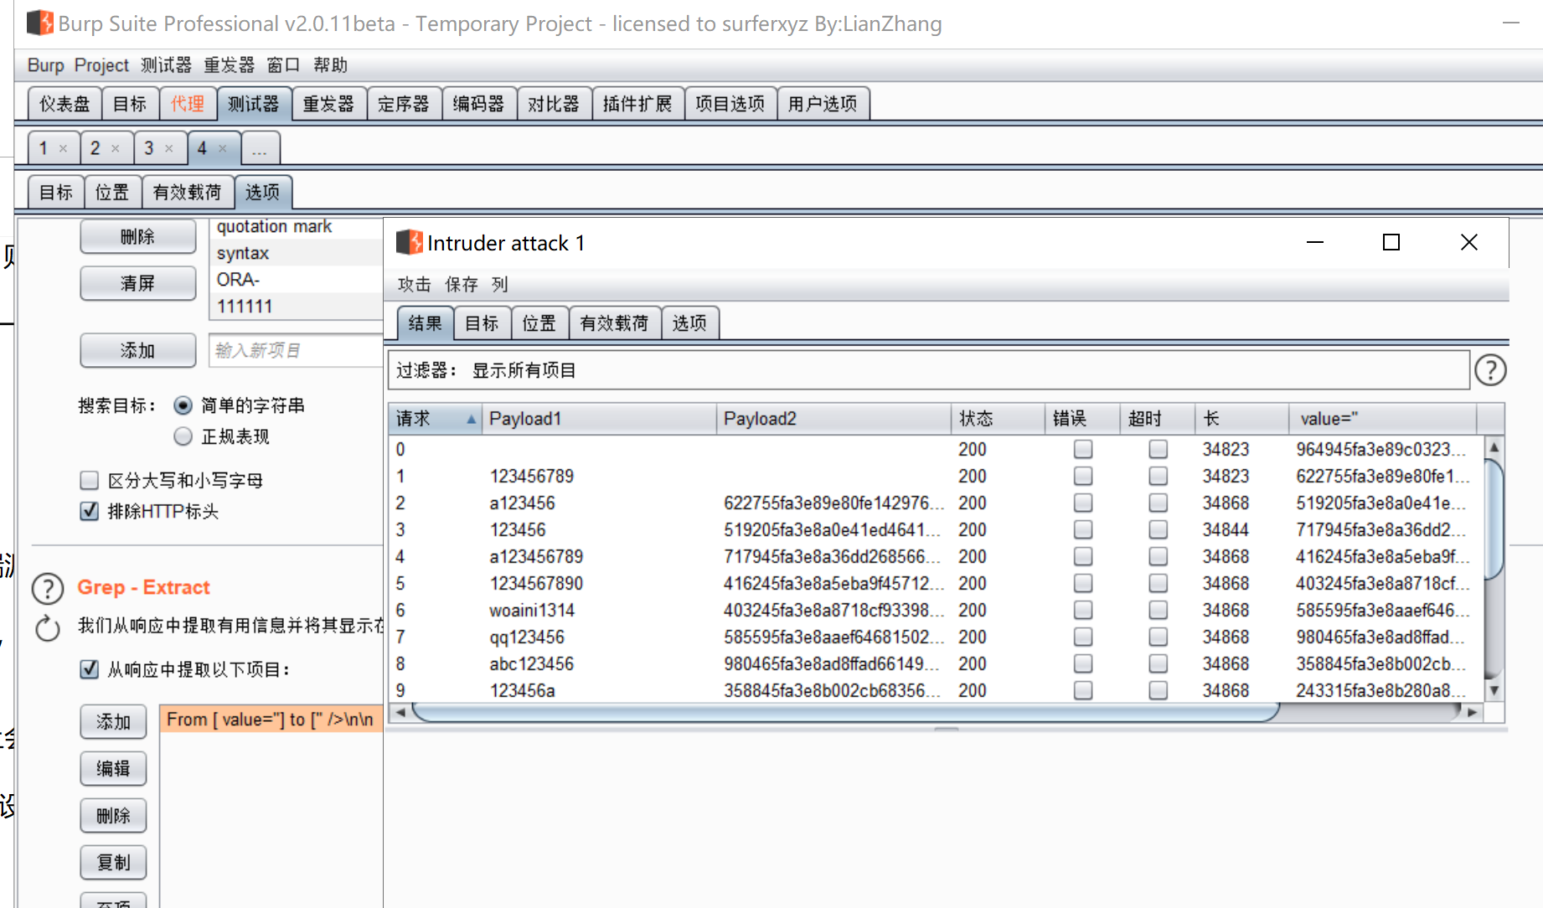Open the 攻击 menu in attack window
Viewport: 1543px width, 908px height.
coord(414,285)
